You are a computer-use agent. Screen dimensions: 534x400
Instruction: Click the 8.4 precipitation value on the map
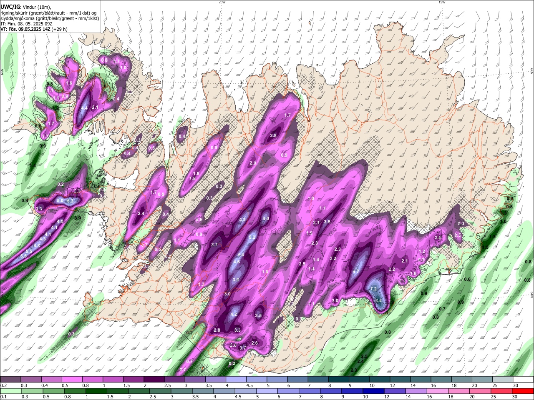pos(378,300)
